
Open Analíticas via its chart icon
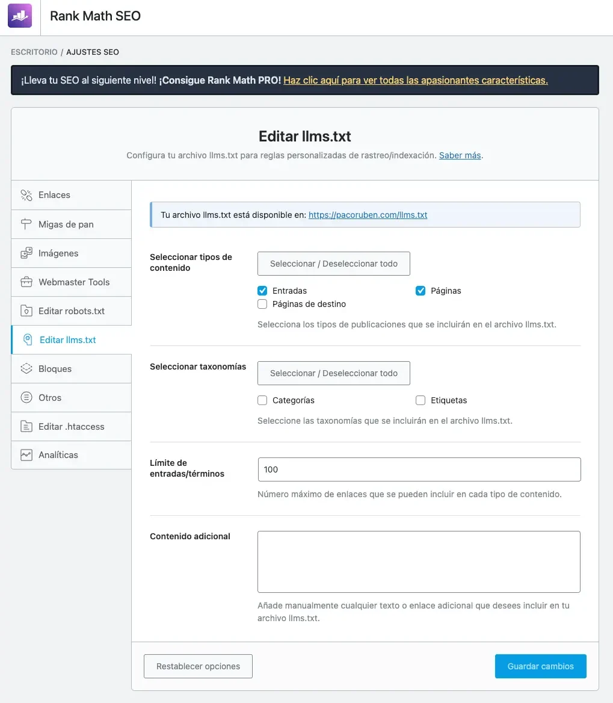26,454
